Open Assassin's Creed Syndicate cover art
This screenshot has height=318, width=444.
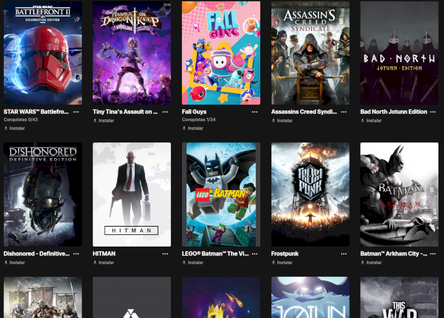pyautogui.click(x=310, y=53)
